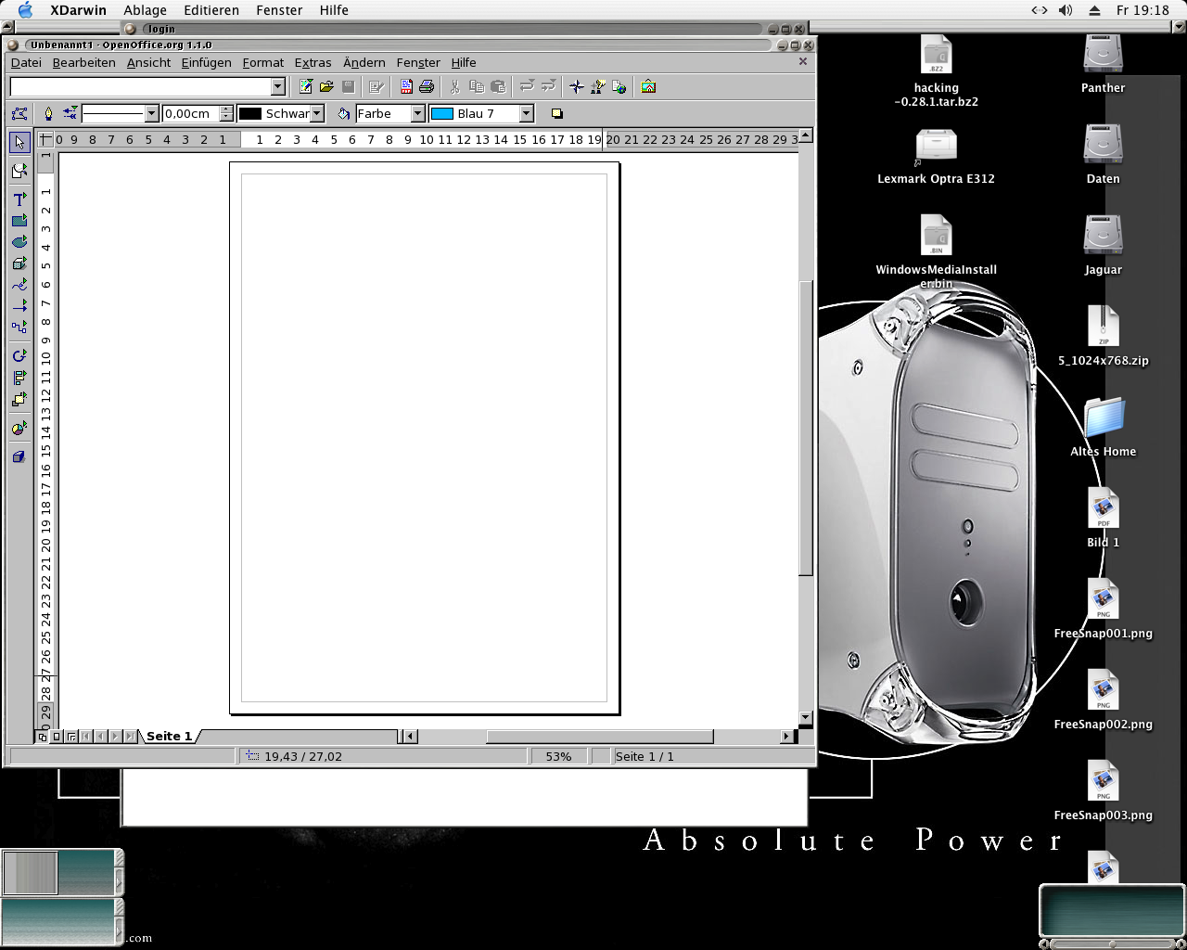
Task: Open the Altes Home folder on desktop
Action: coord(1103,419)
